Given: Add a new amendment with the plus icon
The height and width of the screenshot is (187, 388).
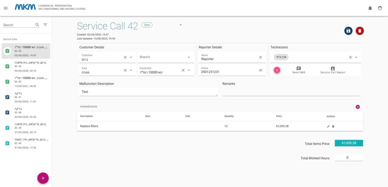Looking at the screenshot, I should (358, 107).
